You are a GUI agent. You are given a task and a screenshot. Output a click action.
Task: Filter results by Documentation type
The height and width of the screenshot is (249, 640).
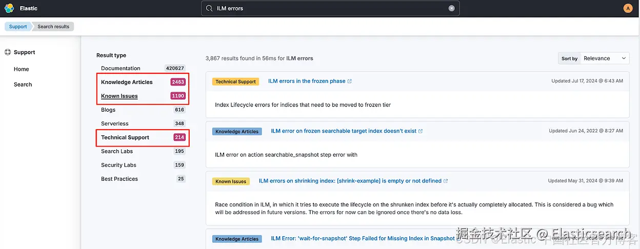[x=121, y=68]
